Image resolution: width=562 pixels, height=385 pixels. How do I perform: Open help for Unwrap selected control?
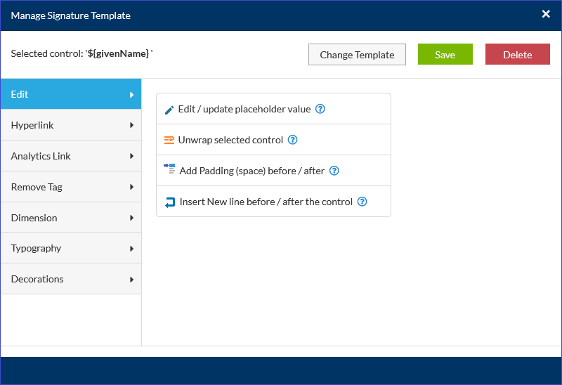(293, 140)
